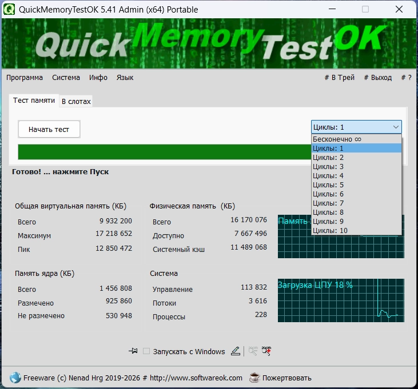Click the Максимум value 17 218 652
418x389 pixels.
click(x=114, y=234)
